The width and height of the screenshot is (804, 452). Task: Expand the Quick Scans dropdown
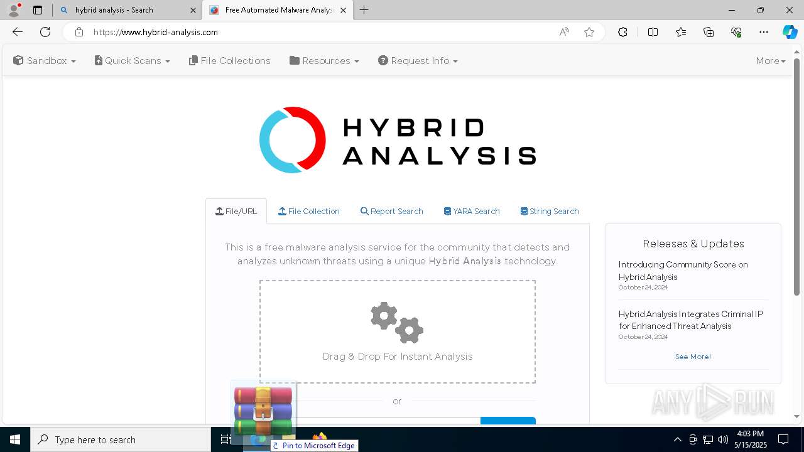pos(133,61)
